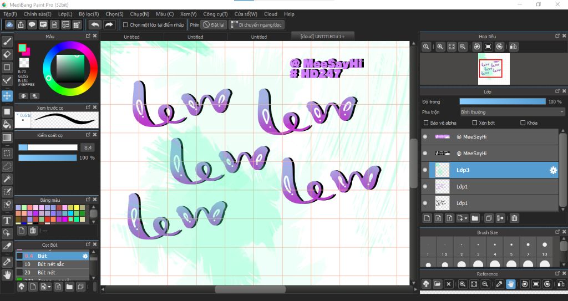Viewport: 568px width, 301px height.
Task: Click Di chuyển ngang/dọc button
Action: point(256,24)
